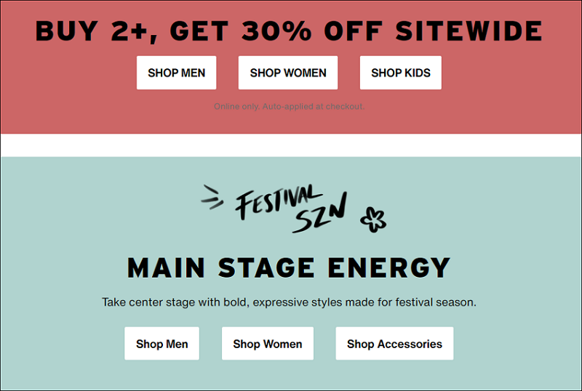Open SHOP WOMEN from the sitewide sale banner
582x391 pixels.
288,73
